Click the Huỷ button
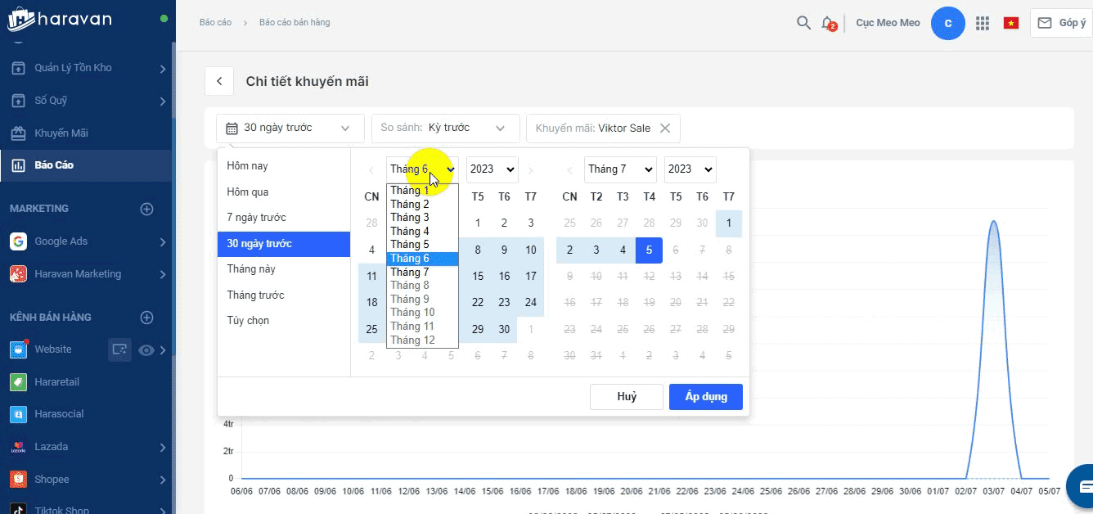 coord(627,397)
